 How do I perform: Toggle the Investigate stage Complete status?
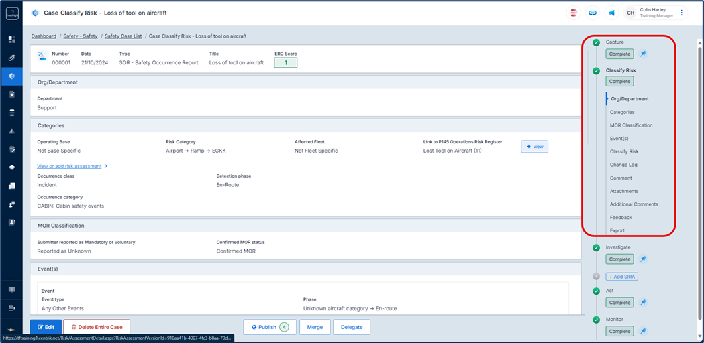click(619, 259)
